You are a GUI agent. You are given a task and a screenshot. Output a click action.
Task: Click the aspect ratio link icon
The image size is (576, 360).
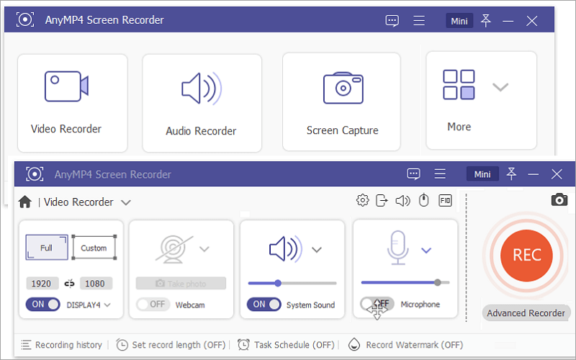[x=69, y=284]
